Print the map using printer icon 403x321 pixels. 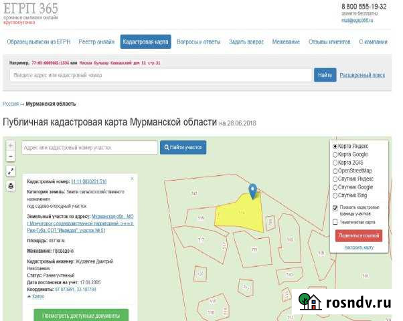click(x=11, y=186)
